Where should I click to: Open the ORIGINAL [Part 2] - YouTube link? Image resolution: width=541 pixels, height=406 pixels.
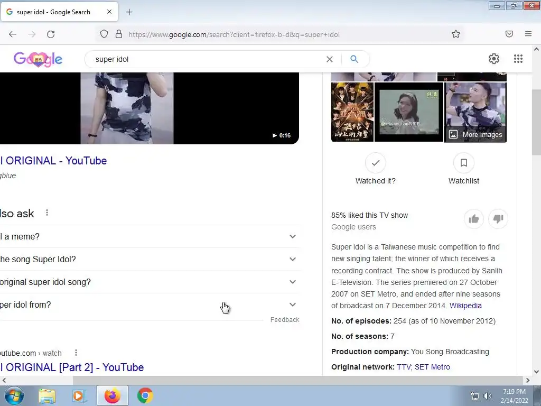pyautogui.click(x=72, y=367)
